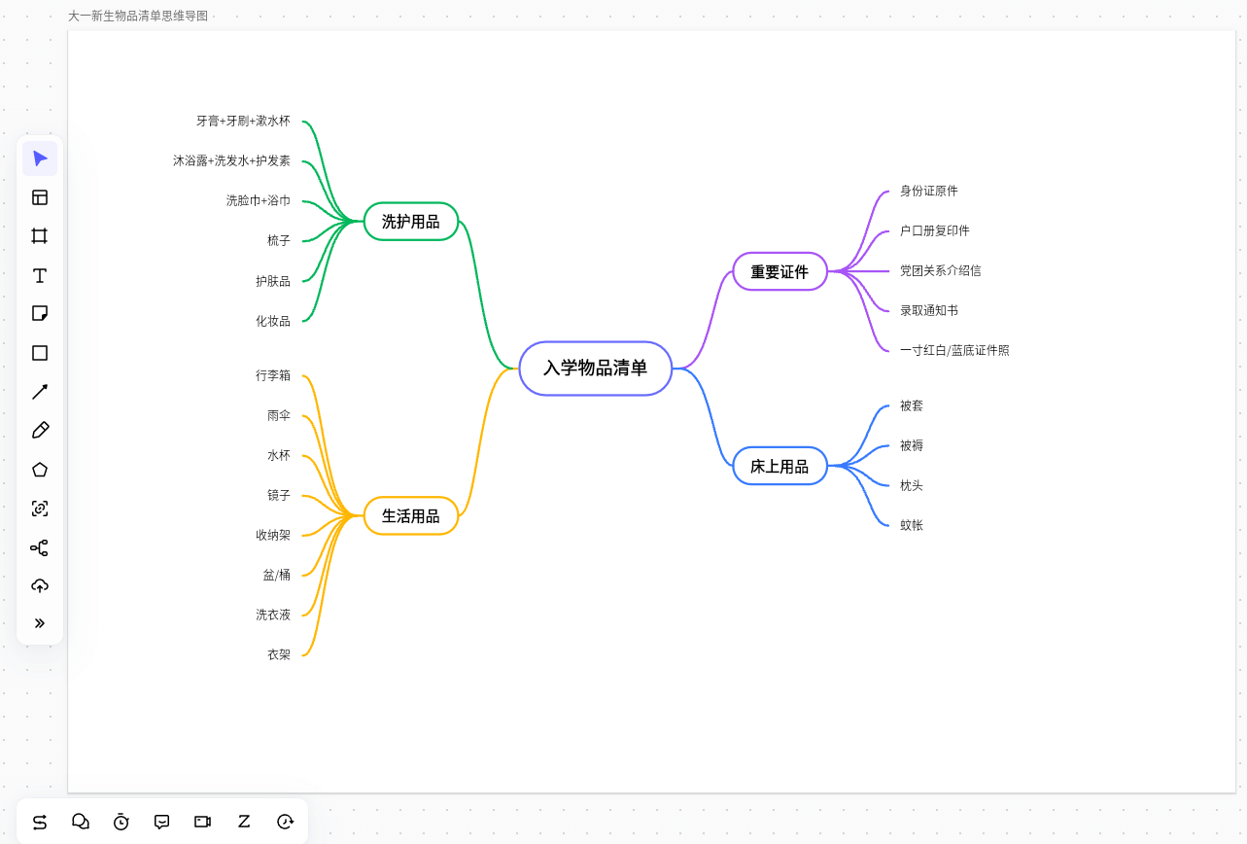The image size is (1247, 844).
Task: Click the leaf 身份证原件
Action: (x=929, y=191)
